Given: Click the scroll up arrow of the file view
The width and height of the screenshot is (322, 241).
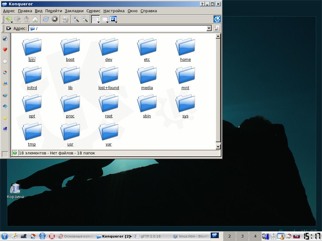Looking at the screenshot, I should pos(218,36).
